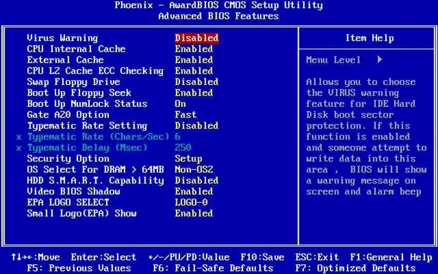
Task: Click the Menu Level label
Action: 333,60
